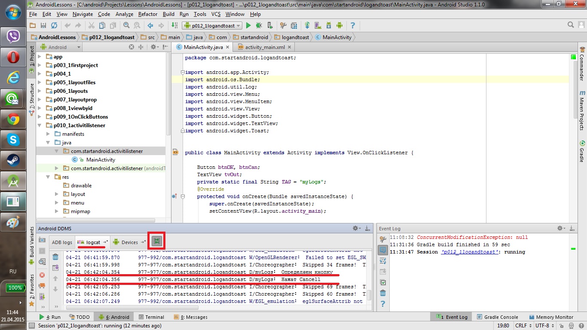Click the Open folder toolbar icon

pos(32,26)
